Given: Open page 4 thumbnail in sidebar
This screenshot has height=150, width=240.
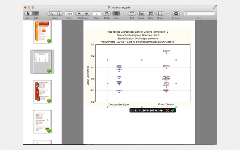Looking at the screenshot, I should (x=42, y=121).
